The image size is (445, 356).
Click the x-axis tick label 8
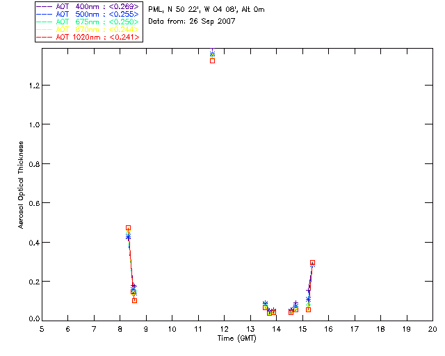click(x=120, y=329)
